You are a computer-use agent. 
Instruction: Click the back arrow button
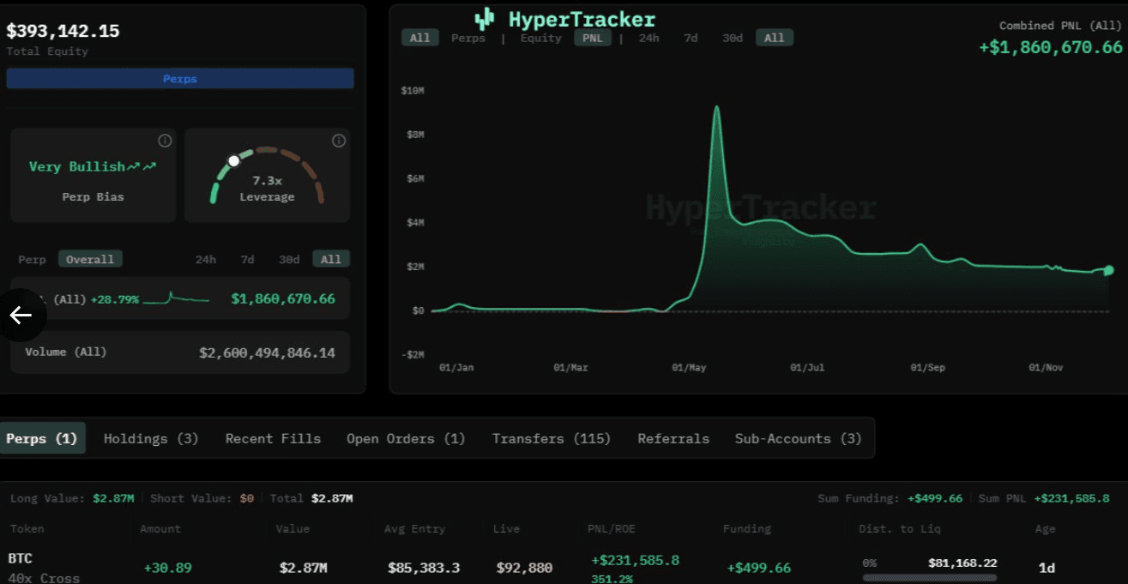tap(21, 316)
